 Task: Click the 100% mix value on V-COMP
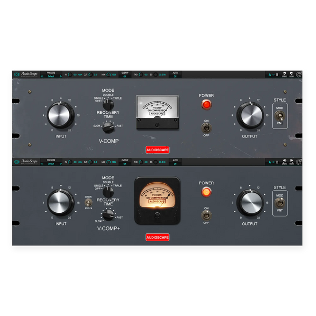point(114,75)
